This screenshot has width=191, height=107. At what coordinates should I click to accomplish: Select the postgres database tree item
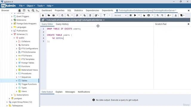(18, 98)
